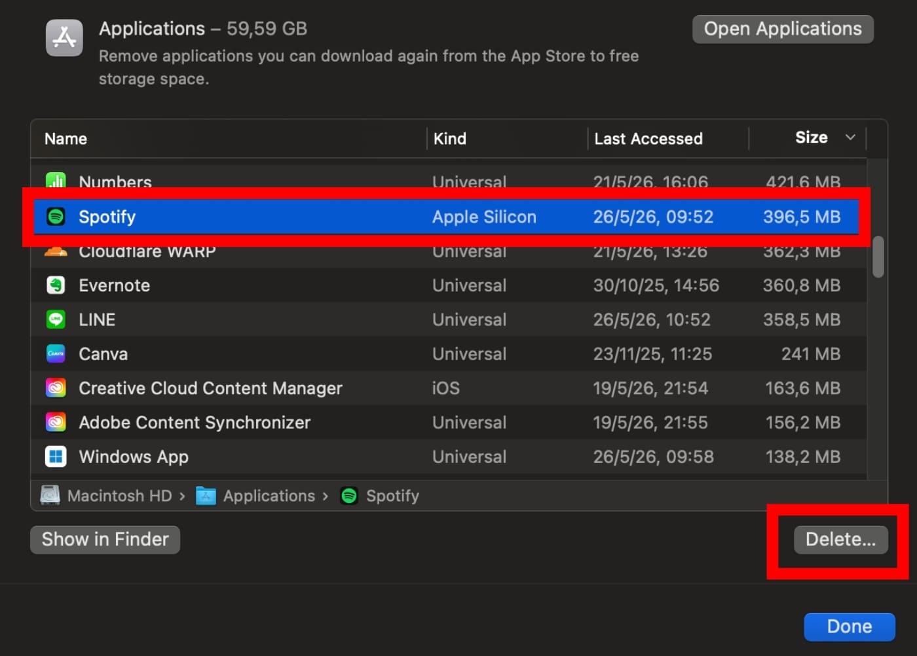The width and height of the screenshot is (917, 656).
Task: Toggle sort direction on the Size column chevron
Action: coord(850,137)
